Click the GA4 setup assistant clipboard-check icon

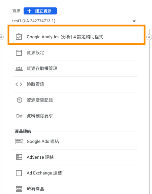point(19,37)
